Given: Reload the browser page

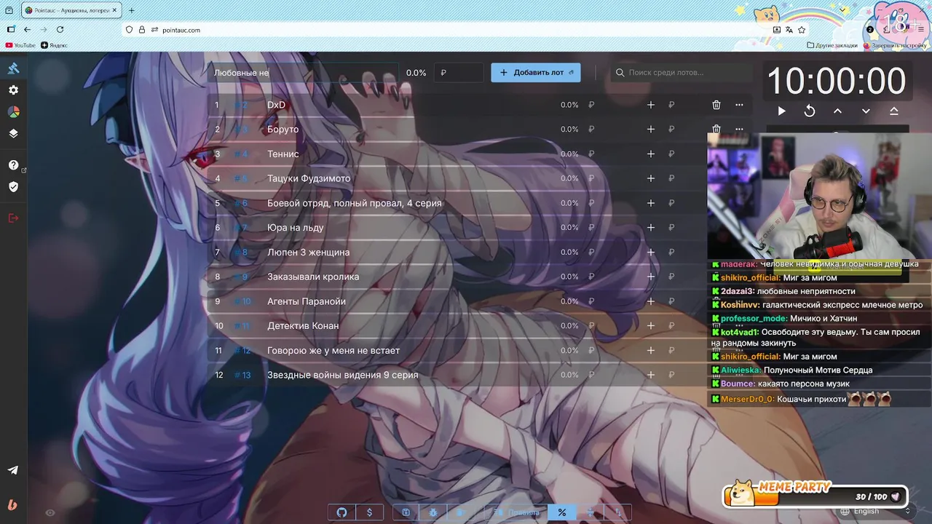Looking at the screenshot, I should 60,30.
